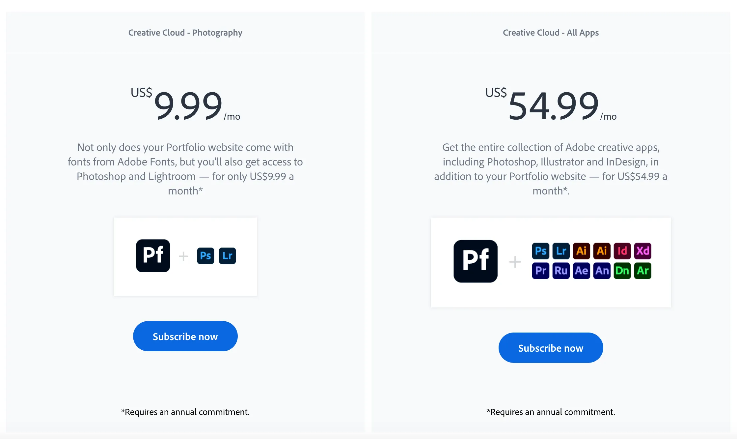Select the Adobe XD app icon

(642, 251)
